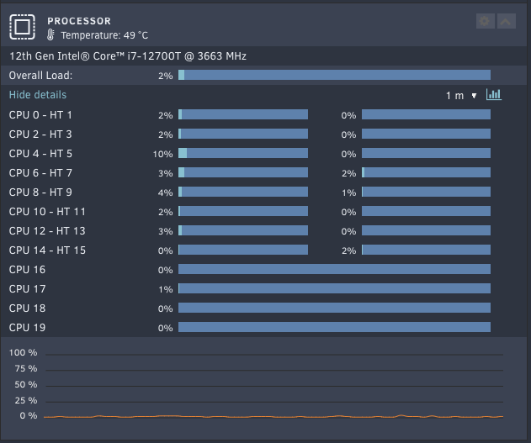Select the CPU 17 row label
531x443 pixels.
coord(27,289)
